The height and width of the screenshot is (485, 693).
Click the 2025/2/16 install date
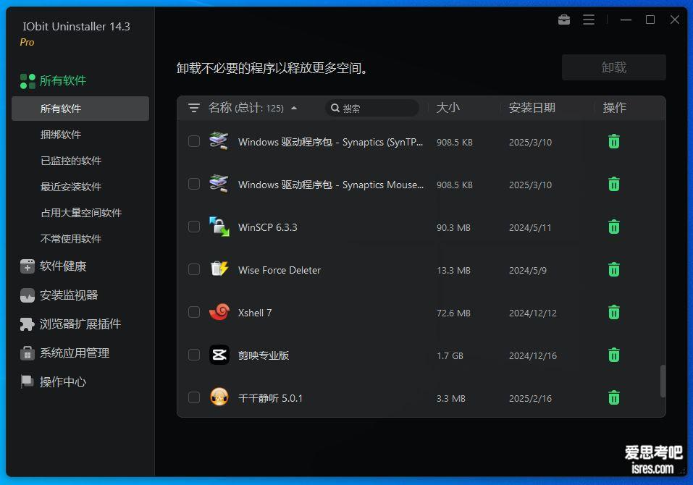[530, 398]
